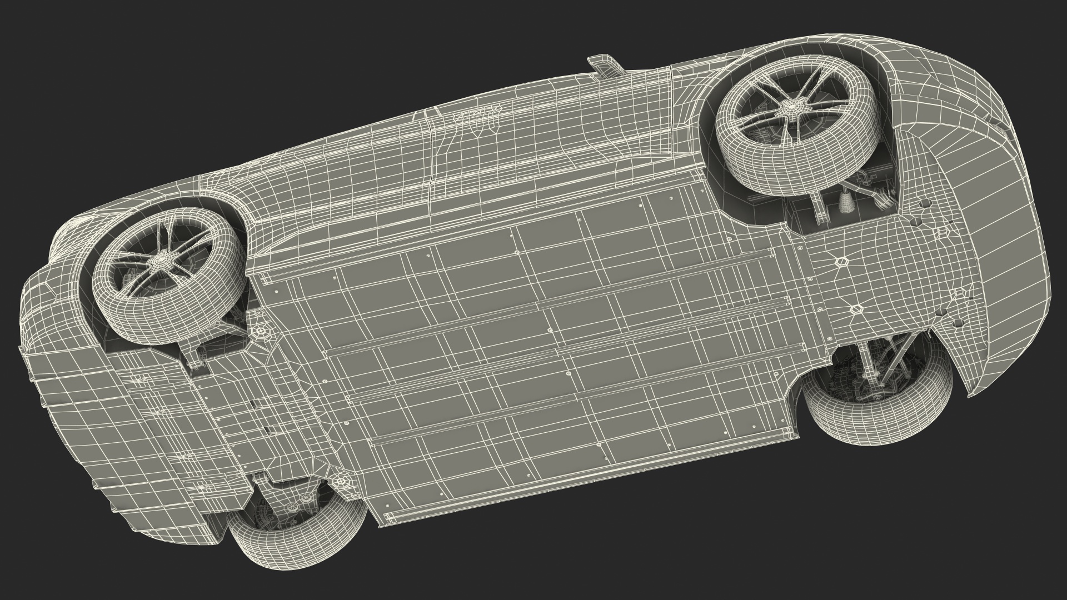Image resolution: width=1067 pixels, height=600 pixels.
Task: Click the lower hexagonal bolt near front underbody
Action: click(x=856, y=308)
